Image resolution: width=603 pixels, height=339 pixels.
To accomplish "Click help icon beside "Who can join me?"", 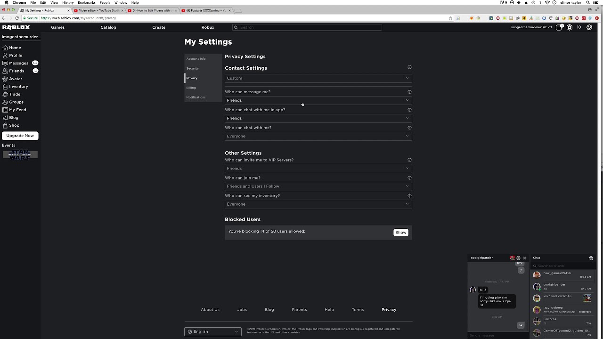I will (409, 178).
